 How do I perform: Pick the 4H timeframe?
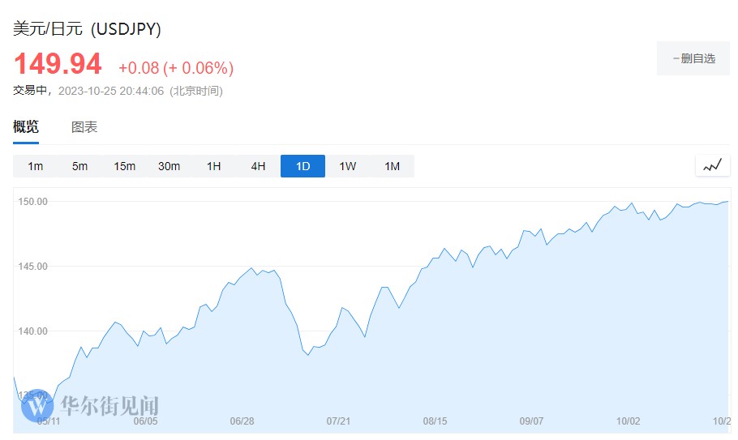click(258, 166)
